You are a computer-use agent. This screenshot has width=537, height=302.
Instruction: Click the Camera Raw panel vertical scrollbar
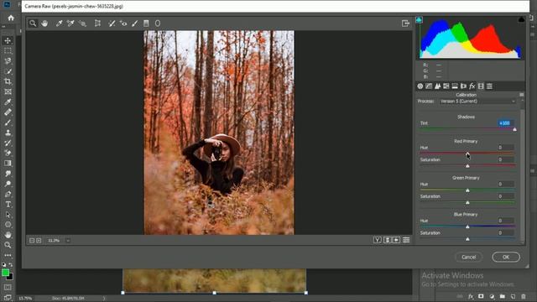(522, 174)
